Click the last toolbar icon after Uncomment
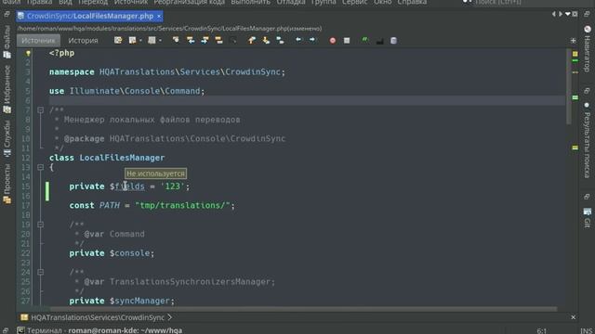The width and height of the screenshot is (595, 334). (x=393, y=41)
